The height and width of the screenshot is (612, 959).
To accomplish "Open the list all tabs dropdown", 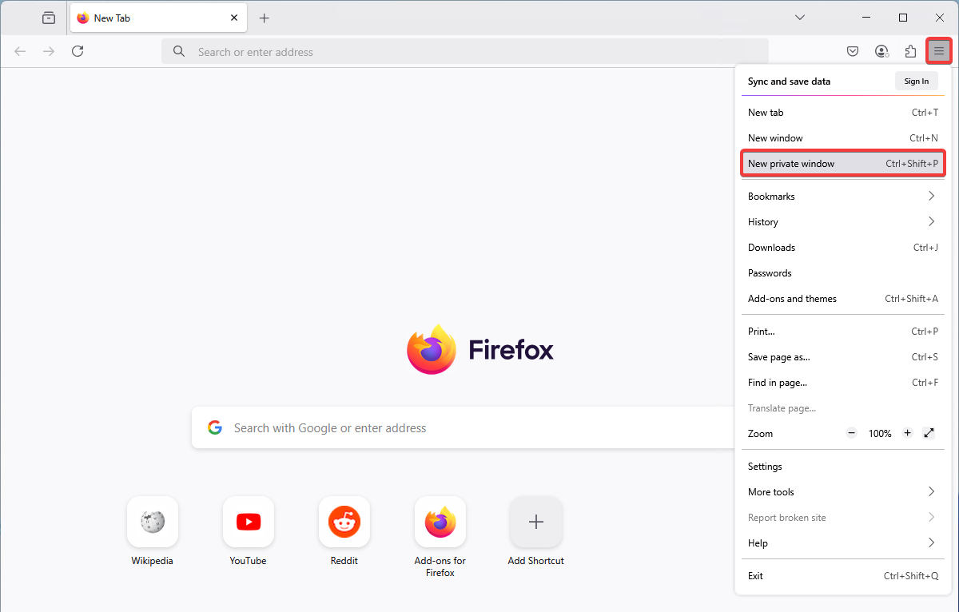I will tap(800, 18).
